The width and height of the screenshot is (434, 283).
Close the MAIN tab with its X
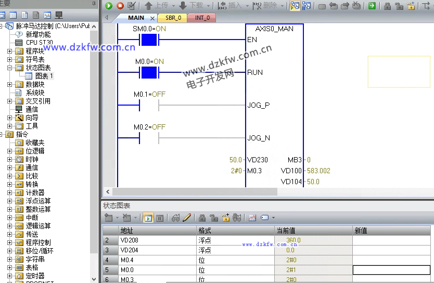152,18
